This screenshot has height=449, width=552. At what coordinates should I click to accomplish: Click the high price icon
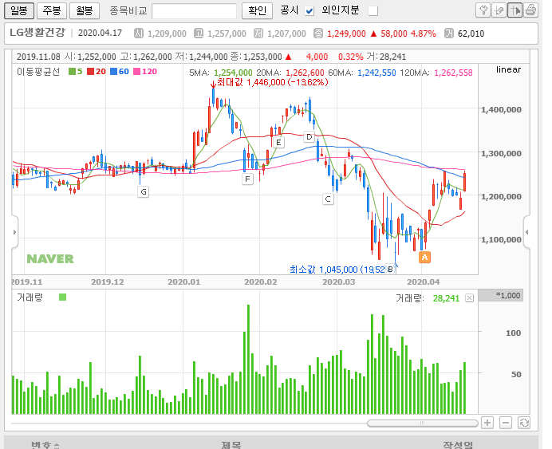199,33
